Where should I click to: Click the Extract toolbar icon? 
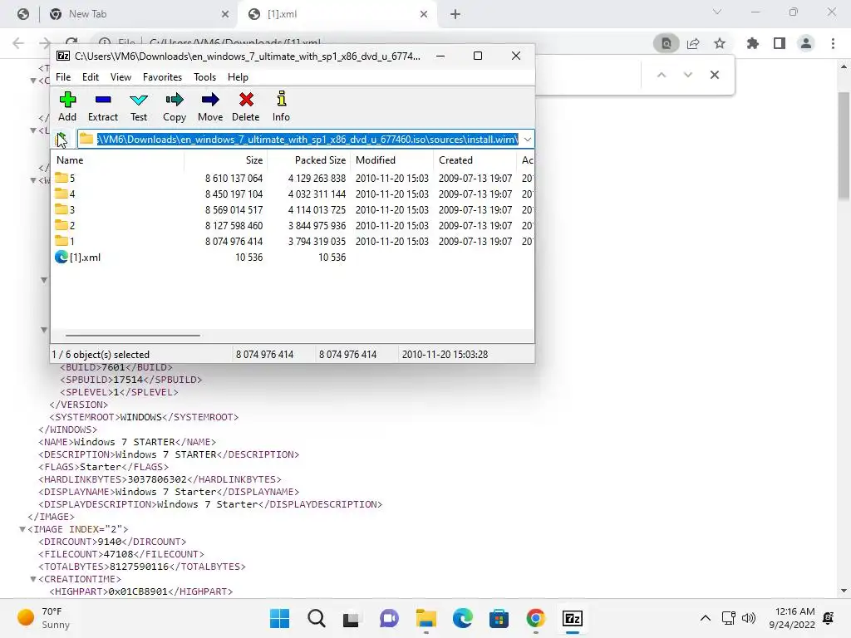click(102, 100)
